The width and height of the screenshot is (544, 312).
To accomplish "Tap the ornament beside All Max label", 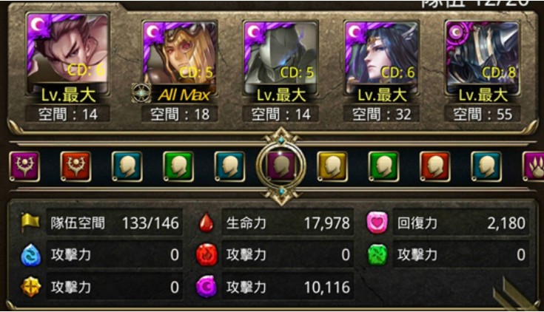I will pyautogui.click(x=141, y=93).
